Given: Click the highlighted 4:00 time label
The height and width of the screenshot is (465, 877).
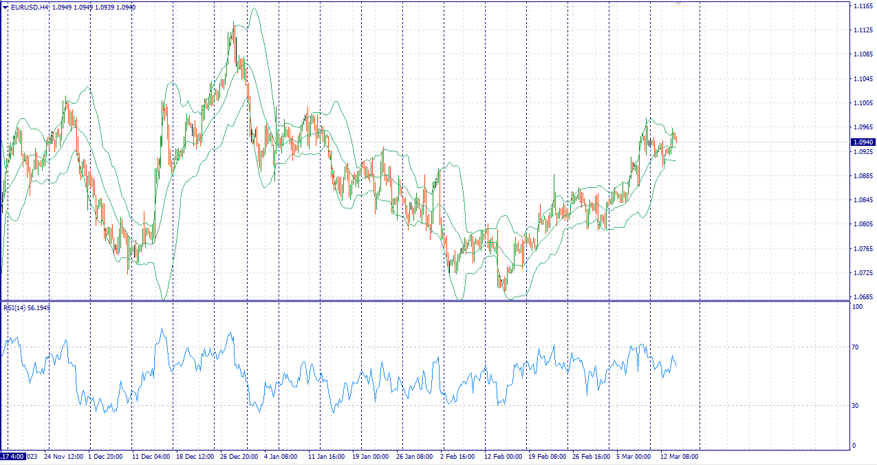Looking at the screenshot, I should point(13,456).
